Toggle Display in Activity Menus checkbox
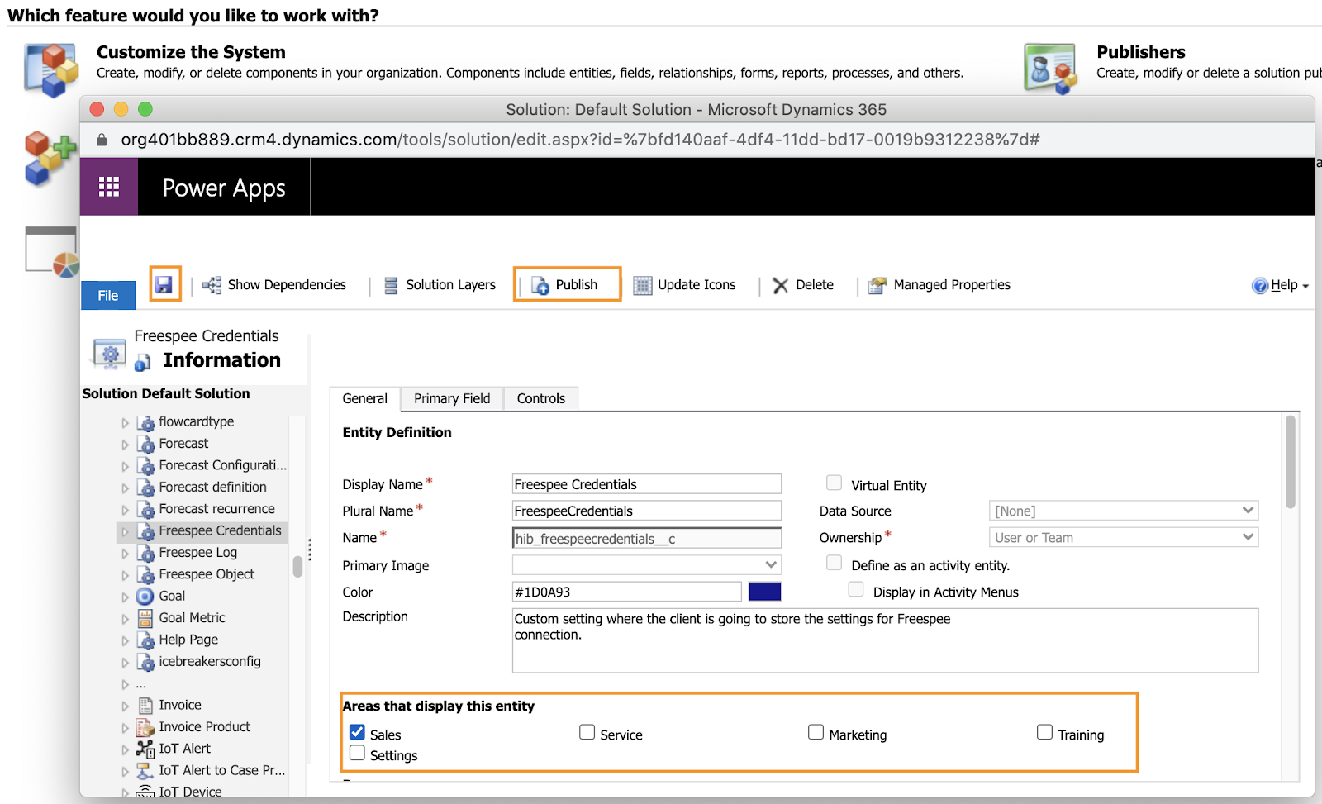 pyautogui.click(x=856, y=589)
